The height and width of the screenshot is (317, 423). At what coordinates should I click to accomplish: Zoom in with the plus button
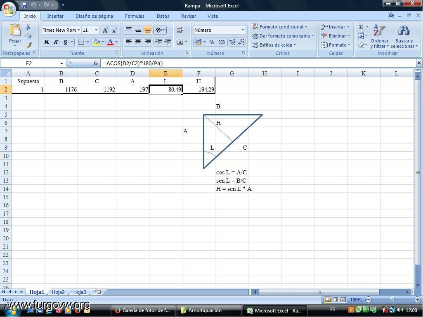[417, 299]
